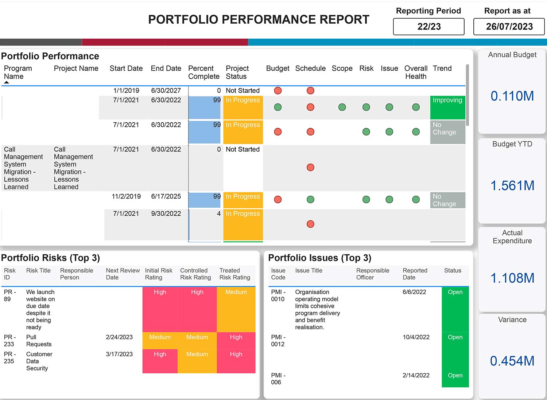Click the High treated rating for PR - 233
This screenshot has height=400, width=547.
pos(236,341)
